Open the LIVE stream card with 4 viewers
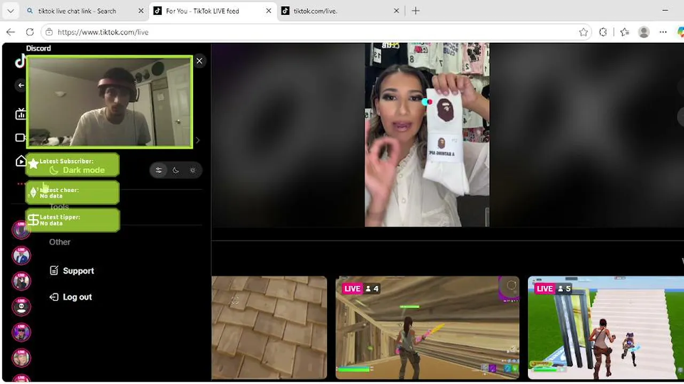This screenshot has width=684, height=384. tap(428, 327)
